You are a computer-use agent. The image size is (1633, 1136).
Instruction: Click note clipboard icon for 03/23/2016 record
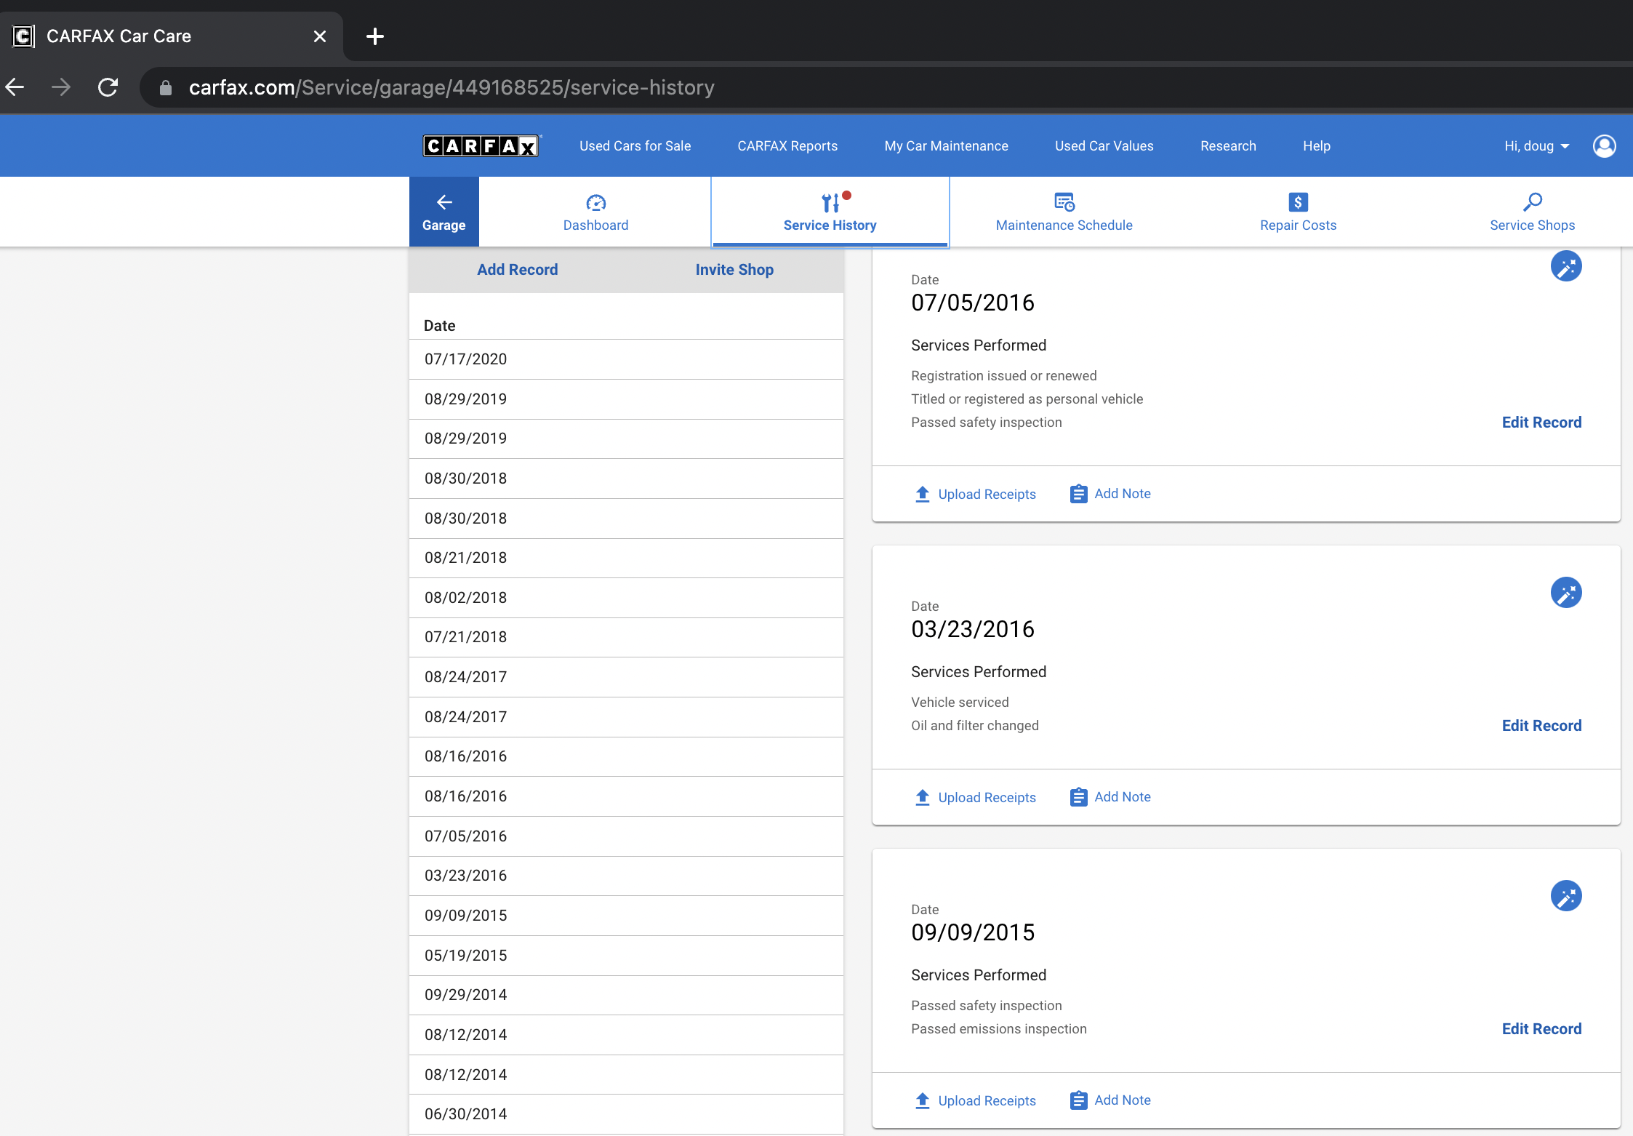1079,797
